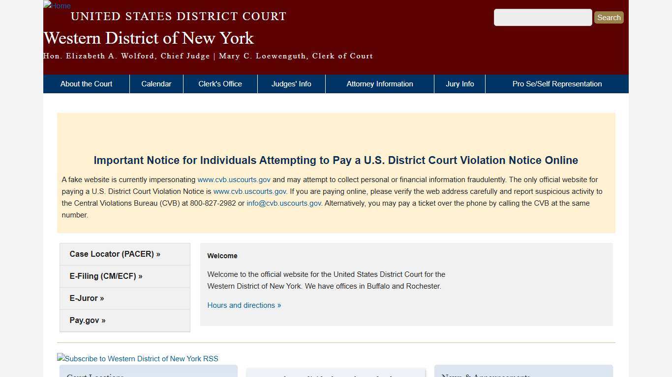Open the Case Locator (PACER) page
The width and height of the screenshot is (672, 377).
tap(115, 254)
